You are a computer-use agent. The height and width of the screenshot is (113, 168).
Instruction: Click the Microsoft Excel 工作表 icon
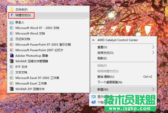tap(11, 83)
